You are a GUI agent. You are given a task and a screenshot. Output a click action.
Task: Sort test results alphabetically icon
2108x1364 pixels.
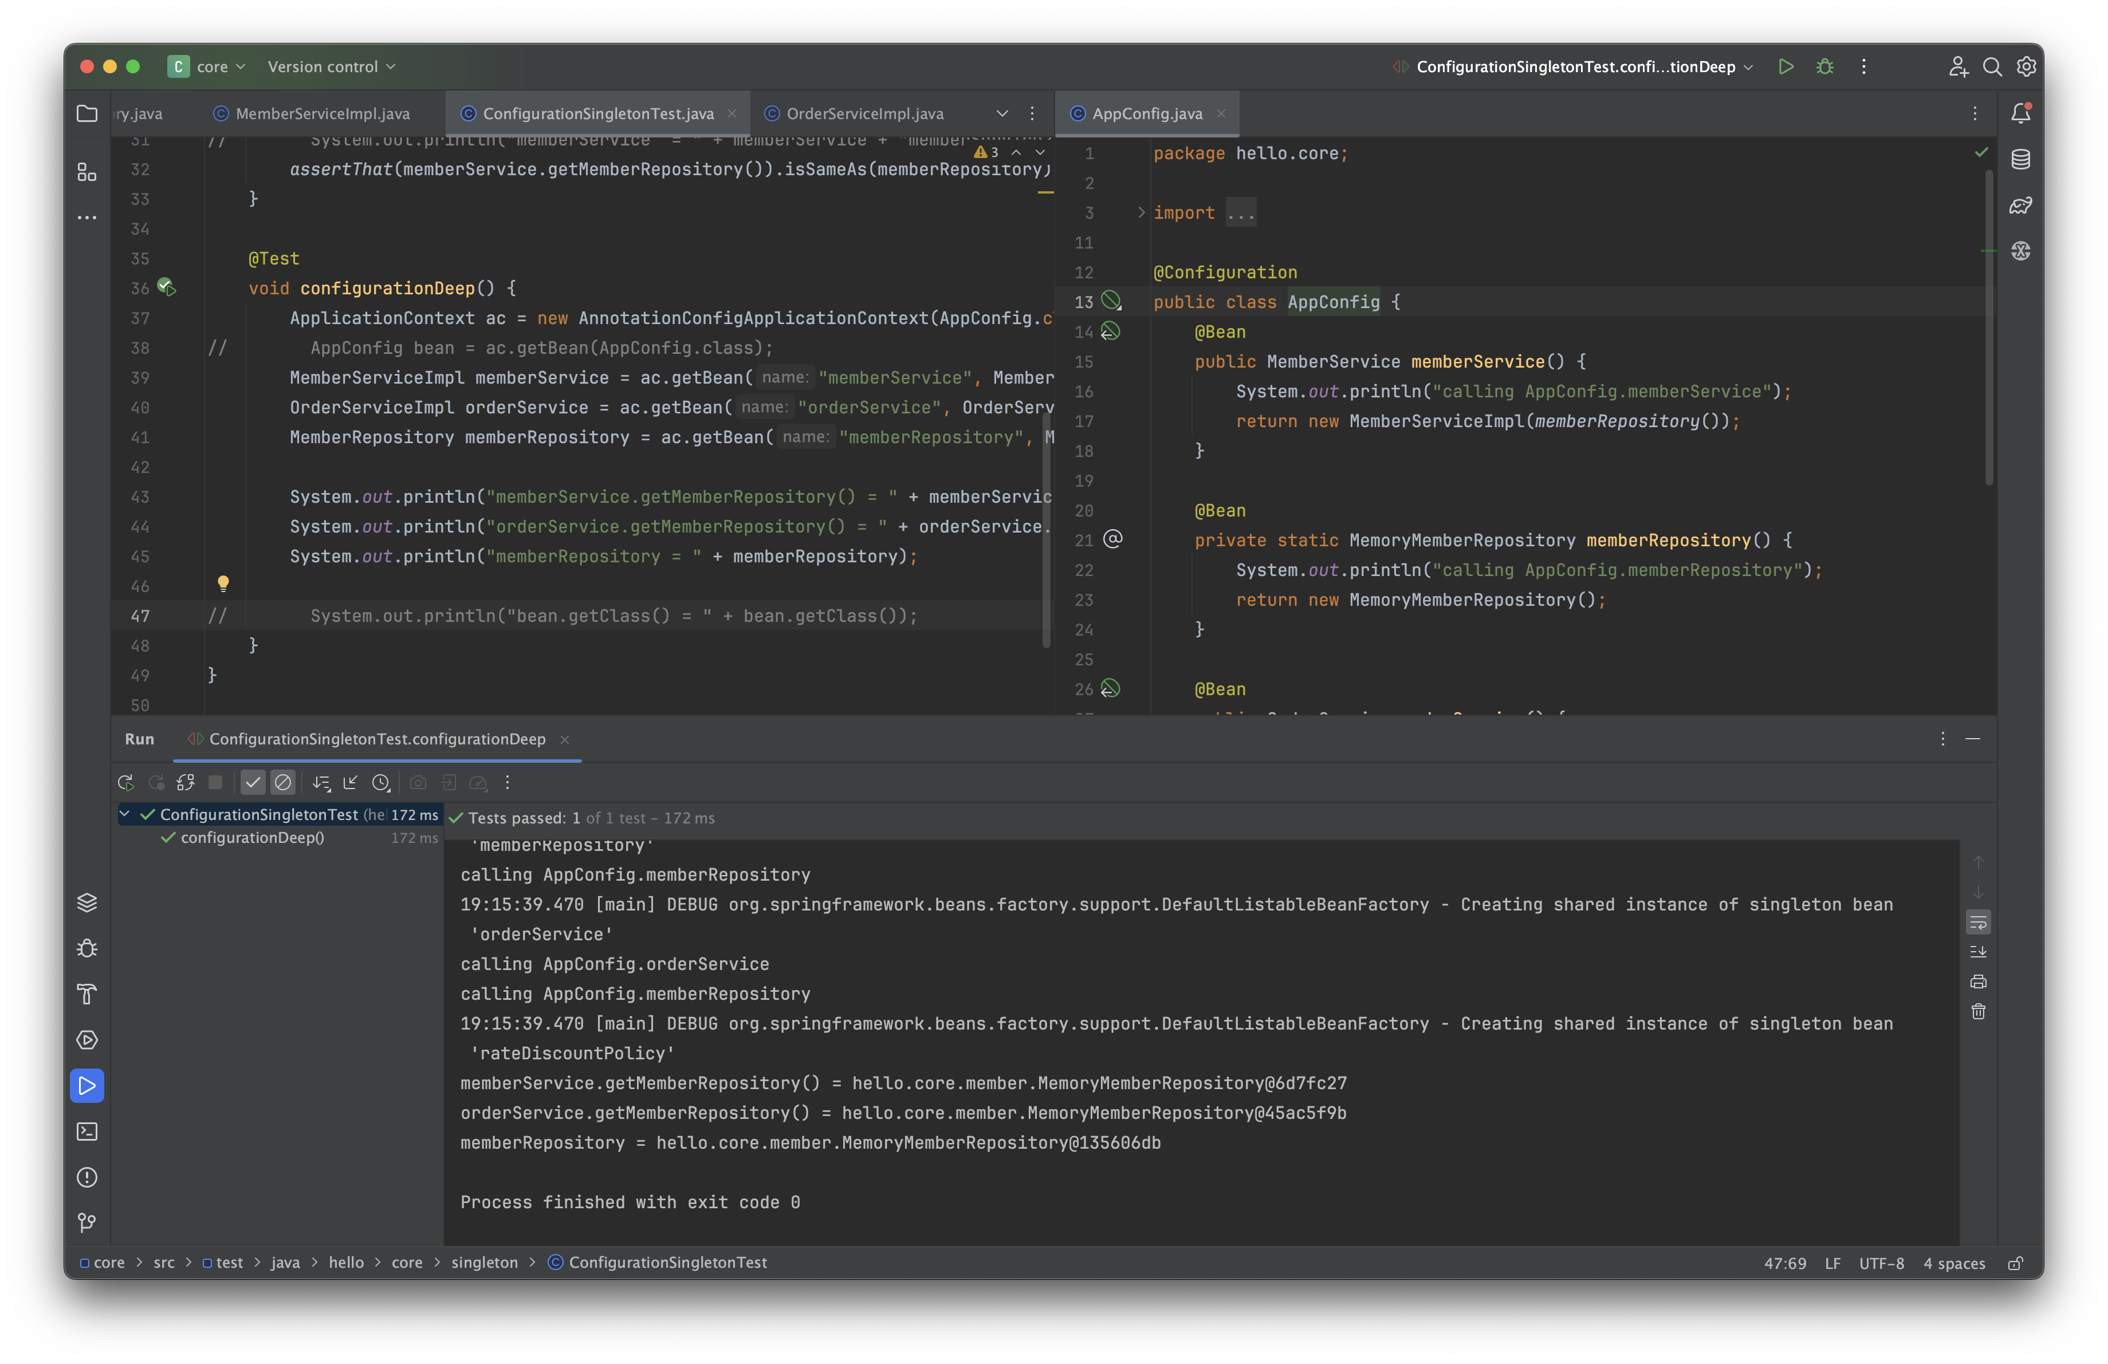[x=321, y=782]
